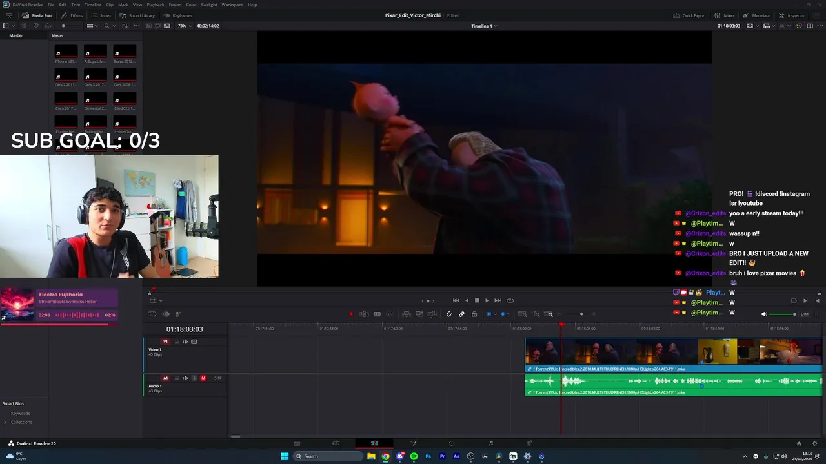Open the viewer three-dot options menu
This screenshot has width=826, height=464.
[820, 26]
